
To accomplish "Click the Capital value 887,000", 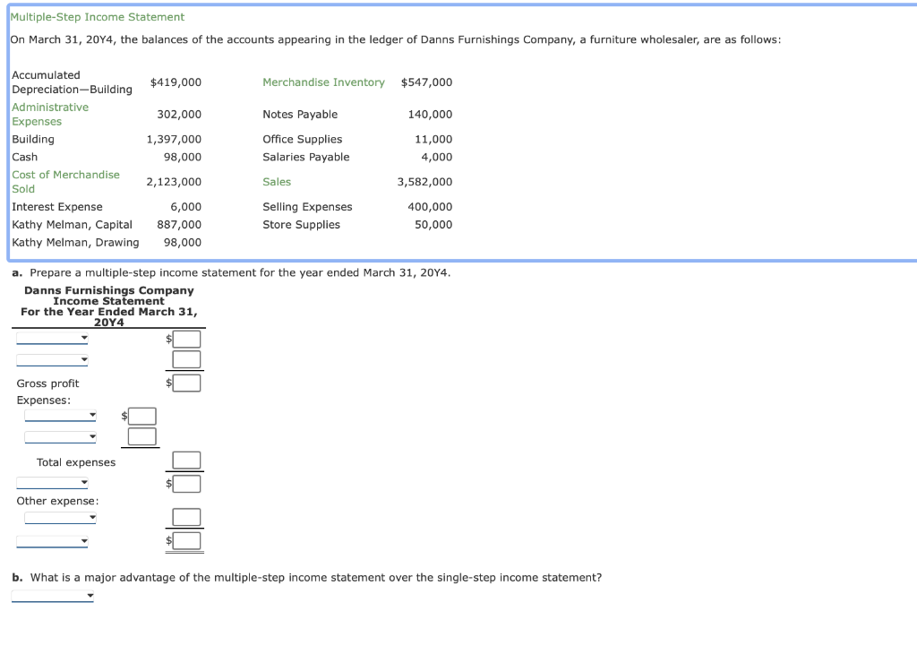I will point(179,225).
